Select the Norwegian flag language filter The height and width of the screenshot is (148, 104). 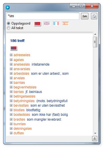[37, 24]
